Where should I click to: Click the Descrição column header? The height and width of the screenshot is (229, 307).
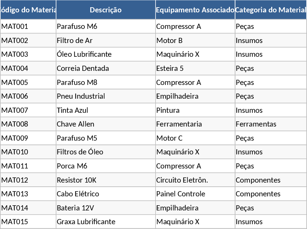pyautogui.click(x=106, y=10)
